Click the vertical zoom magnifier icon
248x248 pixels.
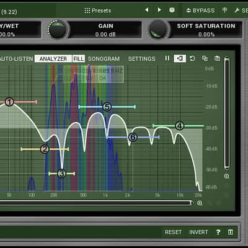pos(227,176)
